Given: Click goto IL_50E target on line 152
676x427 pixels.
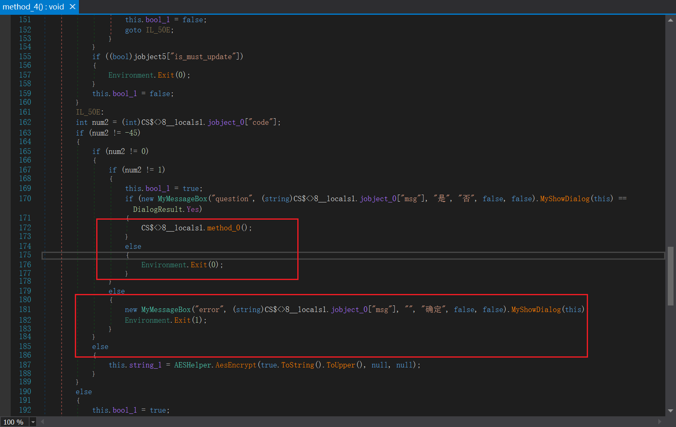Looking at the screenshot, I should 158,30.
